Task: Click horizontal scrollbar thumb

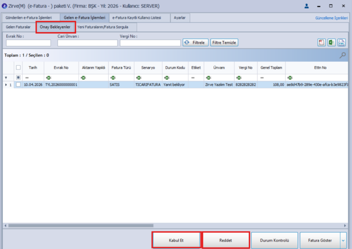Action: (81, 225)
